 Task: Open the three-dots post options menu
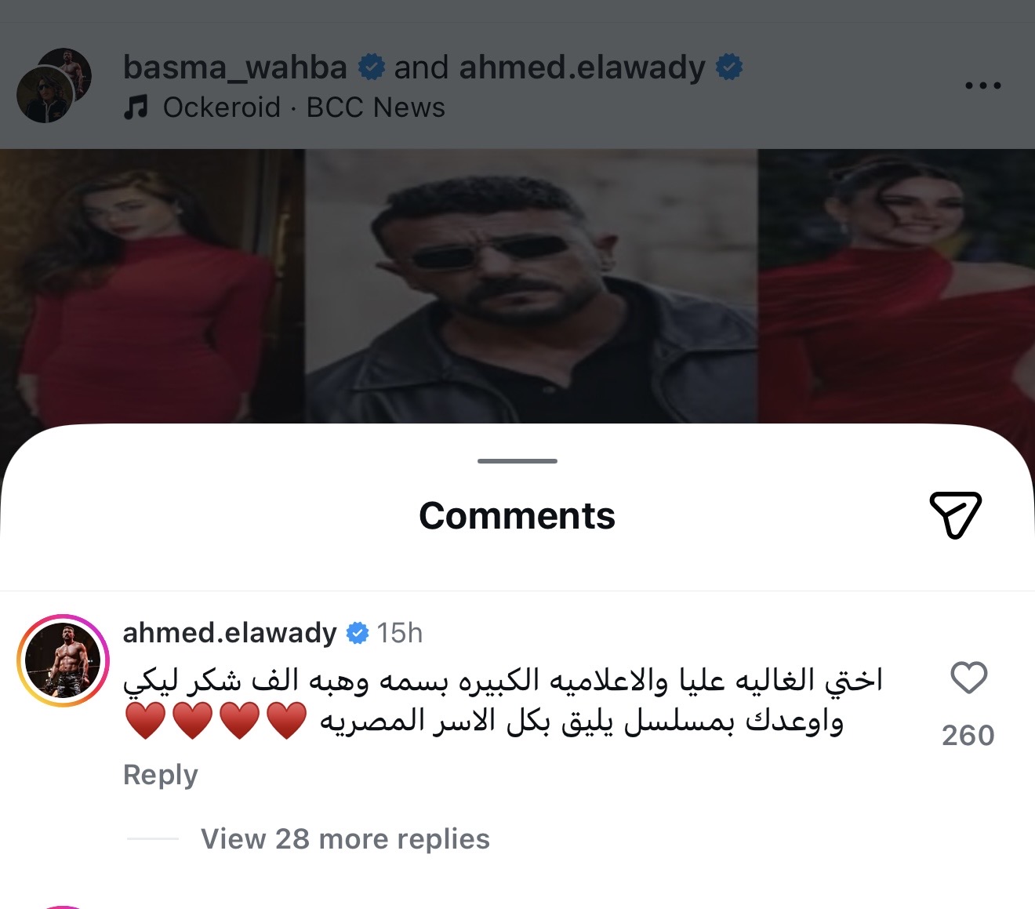coord(983,85)
